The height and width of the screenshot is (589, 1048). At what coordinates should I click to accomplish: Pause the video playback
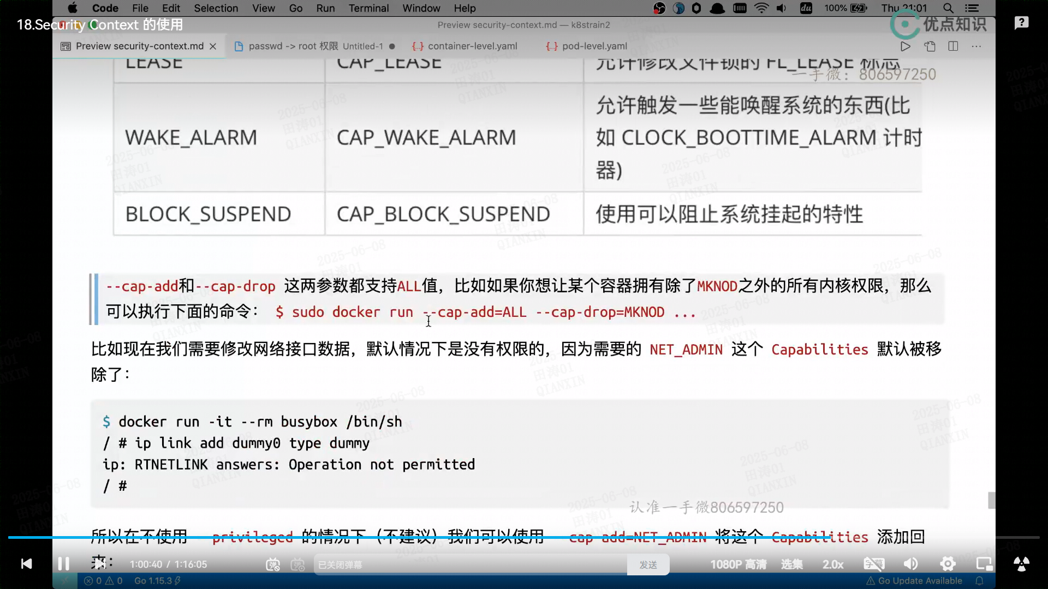63,564
